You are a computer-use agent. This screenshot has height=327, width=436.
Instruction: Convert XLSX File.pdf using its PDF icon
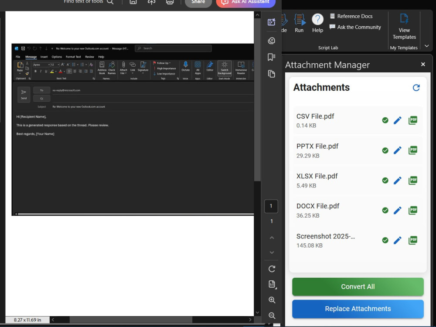pos(413,180)
